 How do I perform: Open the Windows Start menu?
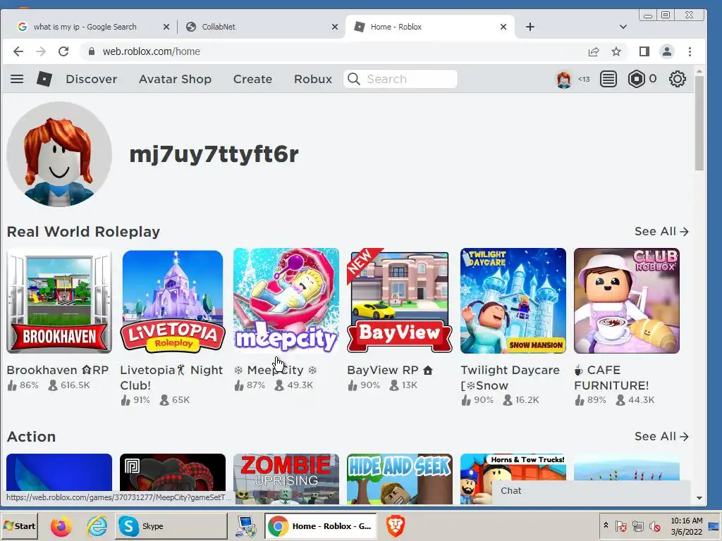click(x=19, y=526)
